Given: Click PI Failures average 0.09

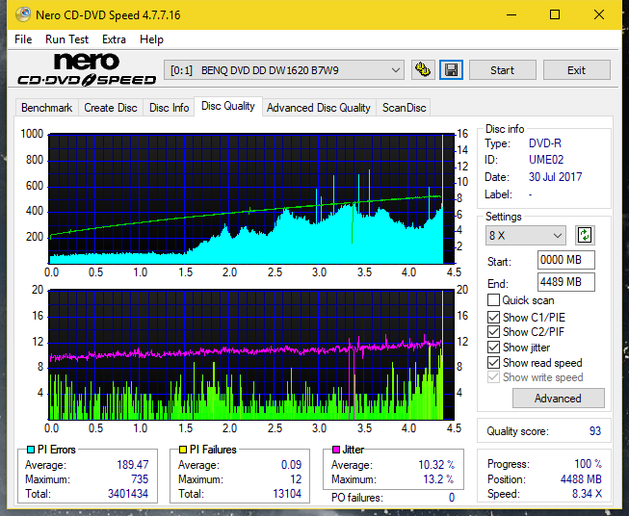Looking at the screenshot, I should [x=291, y=465].
